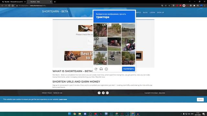Open the Privacy Policy footer link
The height and width of the screenshot is (116, 207).
47,93
